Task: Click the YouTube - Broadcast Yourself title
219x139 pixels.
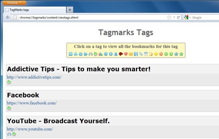Action: pos(58,121)
